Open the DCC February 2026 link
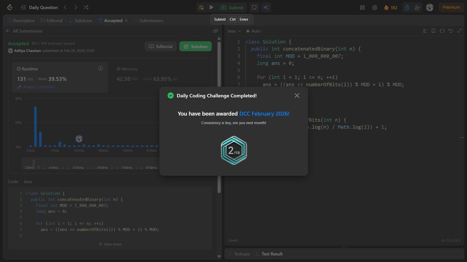The image size is (467, 262). click(x=264, y=114)
